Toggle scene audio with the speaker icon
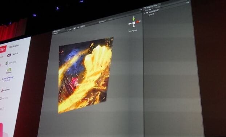The height and width of the screenshot is (137, 226). point(78,27)
